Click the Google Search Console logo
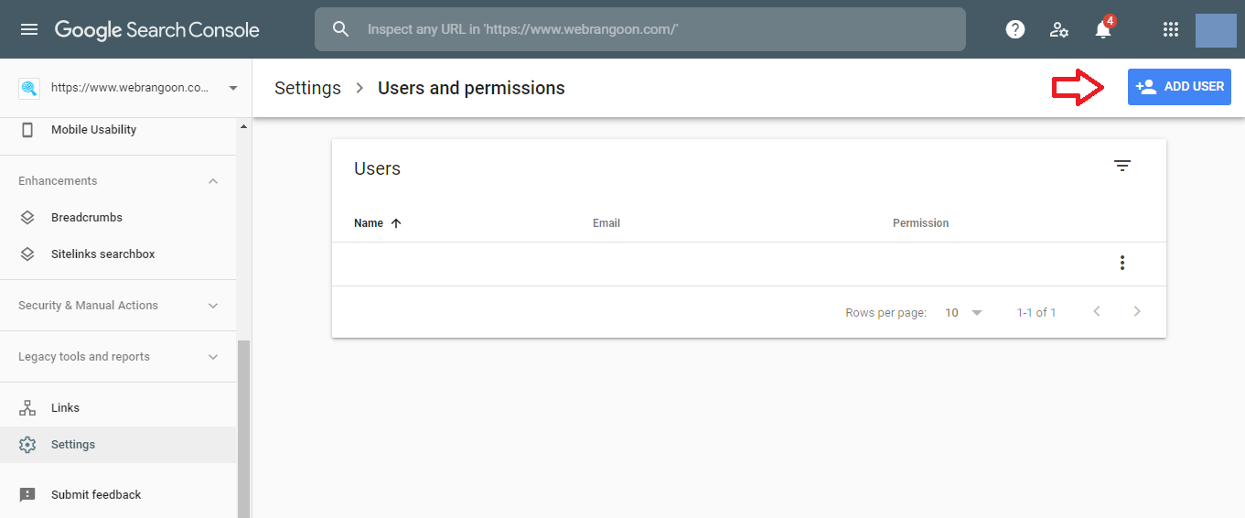The height and width of the screenshot is (518, 1245). (156, 29)
